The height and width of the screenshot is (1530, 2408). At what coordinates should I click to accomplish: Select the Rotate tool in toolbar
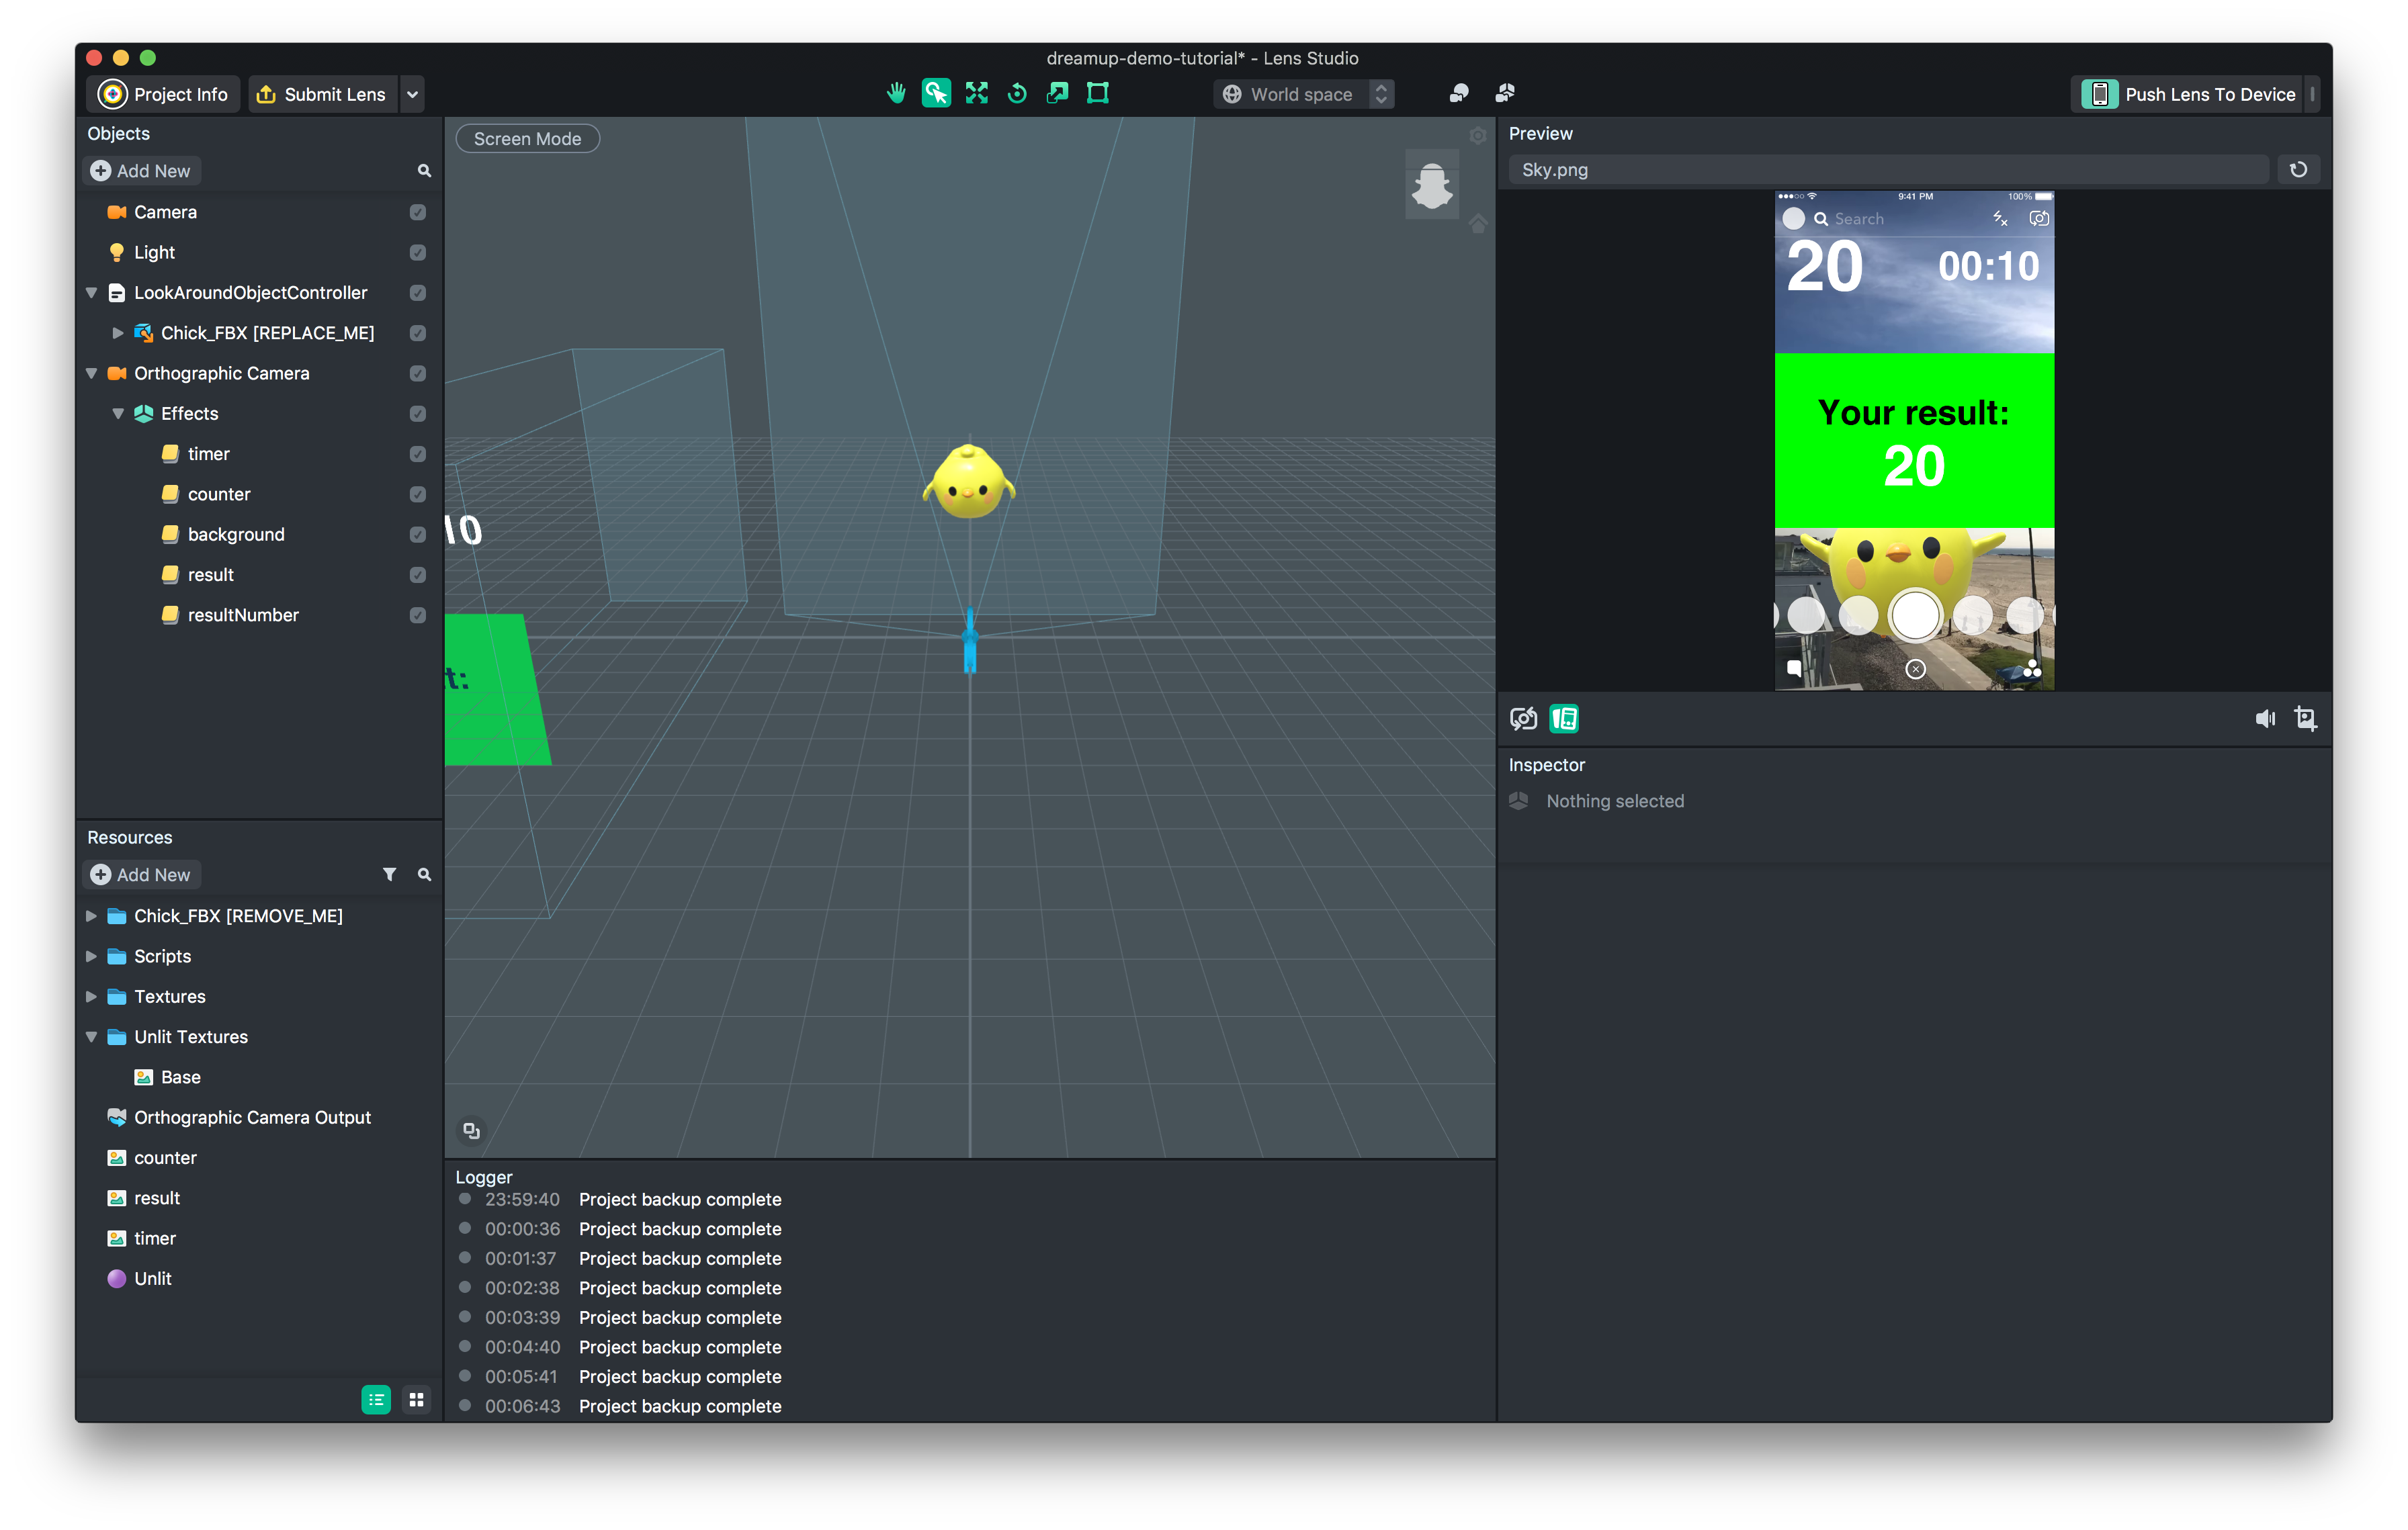[1017, 93]
